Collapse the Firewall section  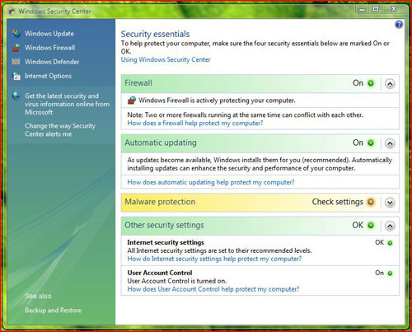390,83
